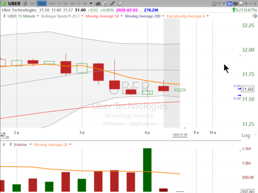Expand the Exp Moving Average 8 dropdown
The image size is (258, 193).
tap(208, 16)
